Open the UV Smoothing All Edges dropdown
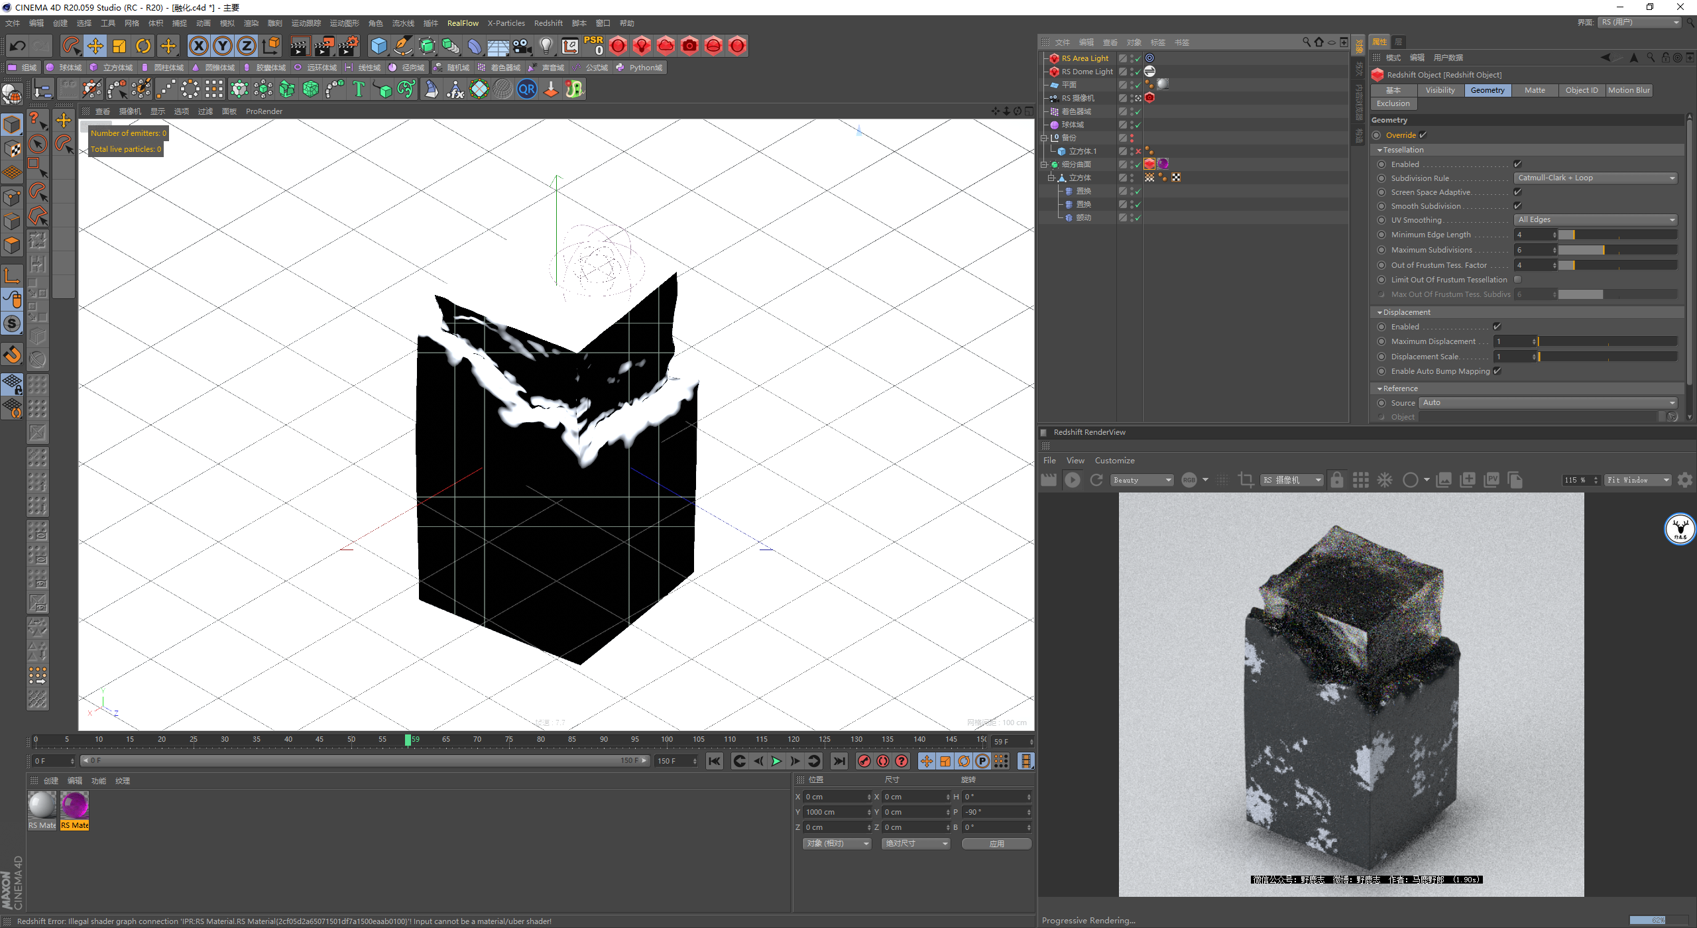The height and width of the screenshot is (928, 1697). (x=1595, y=219)
